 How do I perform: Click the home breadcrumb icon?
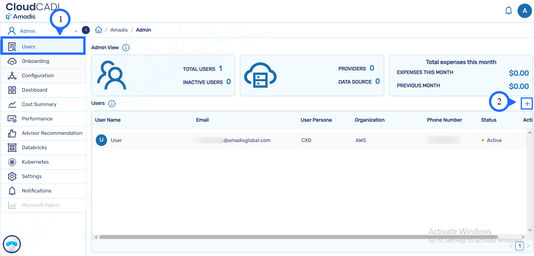(x=99, y=30)
